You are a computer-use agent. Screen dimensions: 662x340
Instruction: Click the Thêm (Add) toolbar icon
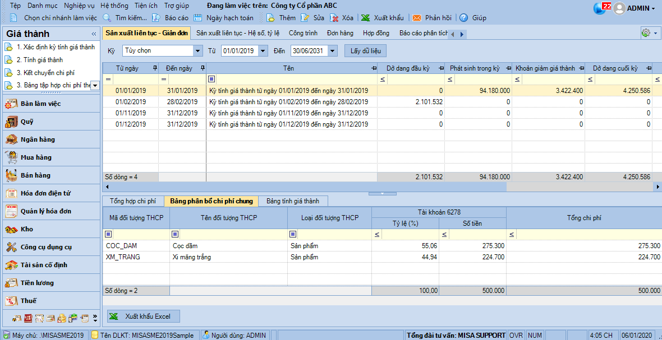coord(270,18)
